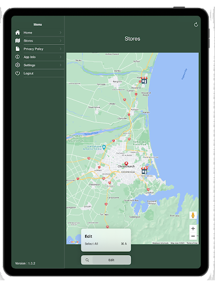Click the store marker near Christchurch coast
215x287 pixels.
tap(144, 170)
